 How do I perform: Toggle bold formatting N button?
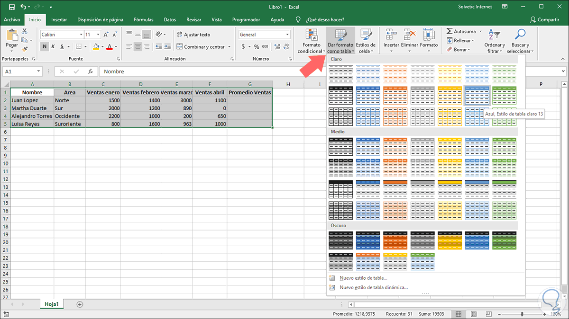(x=44, y=47)
